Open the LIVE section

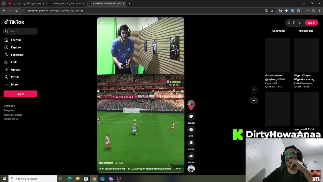[x=14, y=62]
